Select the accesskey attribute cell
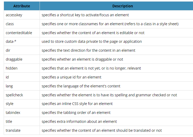Viewport: 193px width, 137px height. click(14, 15)
